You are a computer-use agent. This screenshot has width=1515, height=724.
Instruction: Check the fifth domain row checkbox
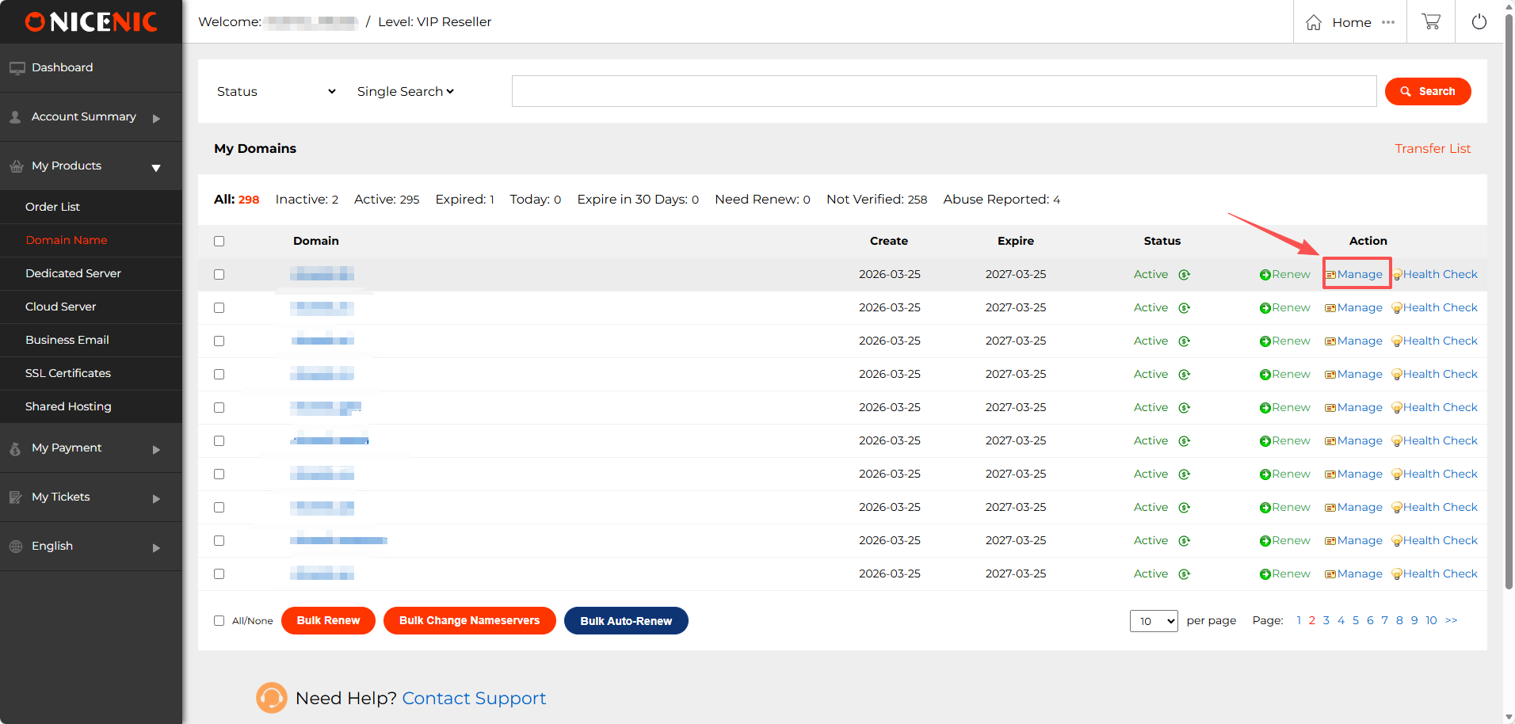tap(219, 408)
